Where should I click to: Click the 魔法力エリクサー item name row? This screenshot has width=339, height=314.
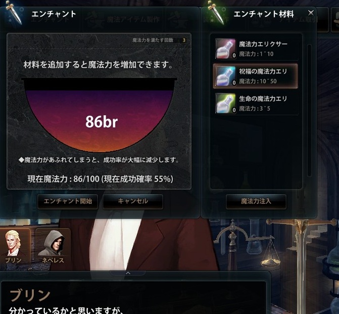coord(256,49)
